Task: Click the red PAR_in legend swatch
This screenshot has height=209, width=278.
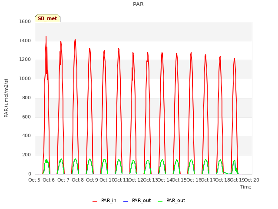Action: (x=95, y=201)
